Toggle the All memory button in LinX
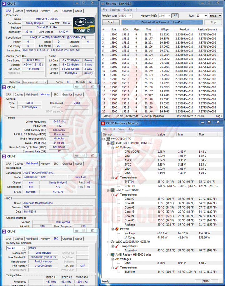Viewport: 225px width, 286px height. pos(175,16)
